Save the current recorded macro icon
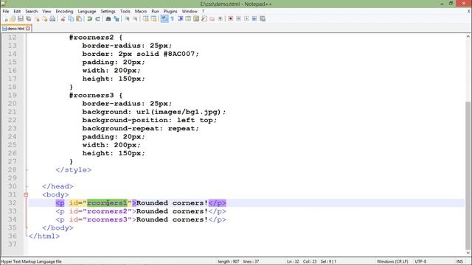The height and width of the screenshot is (265, 472). pos(263,19)
